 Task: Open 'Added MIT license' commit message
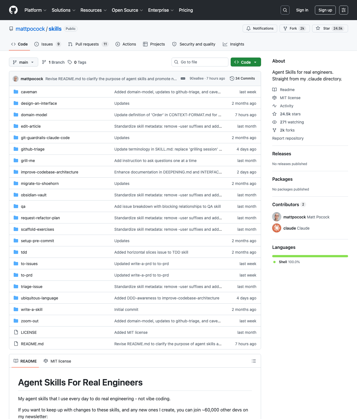(x=131, y=332)
